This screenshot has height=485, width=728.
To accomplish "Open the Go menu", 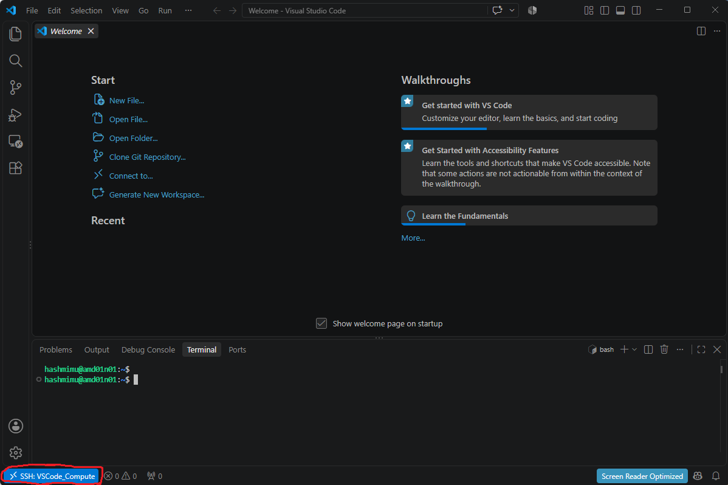I will [x=143, y=10].
